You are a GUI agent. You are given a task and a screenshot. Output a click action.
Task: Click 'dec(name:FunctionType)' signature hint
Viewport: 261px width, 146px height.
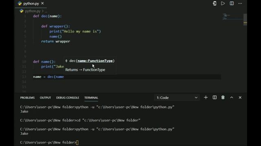coord(92,61)
